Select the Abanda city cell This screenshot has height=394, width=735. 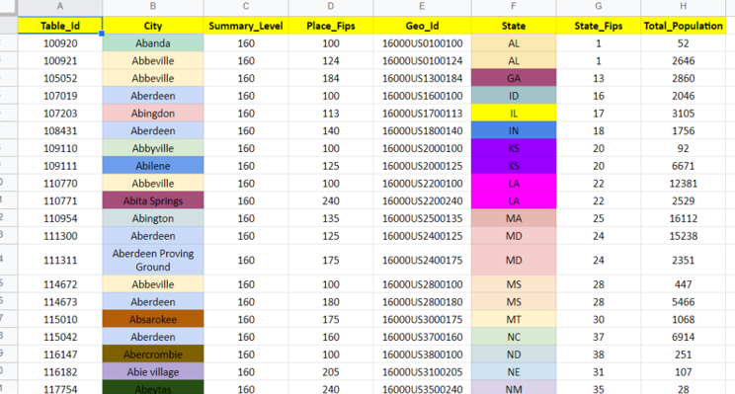[153, 43]
